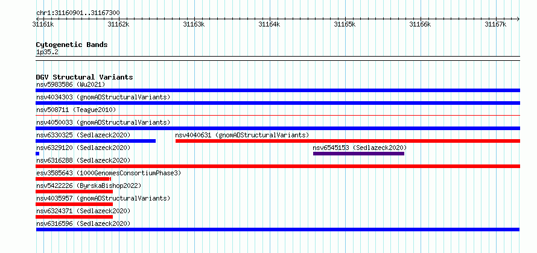Select the blue bar under nsv4034303
This screenshot has height=253, width=537.
[278, 103]
